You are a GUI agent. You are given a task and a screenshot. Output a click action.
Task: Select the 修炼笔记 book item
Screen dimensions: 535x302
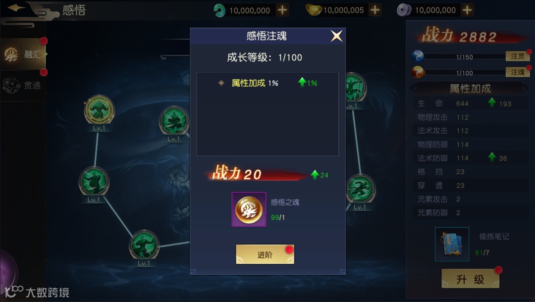pos(452,245)
